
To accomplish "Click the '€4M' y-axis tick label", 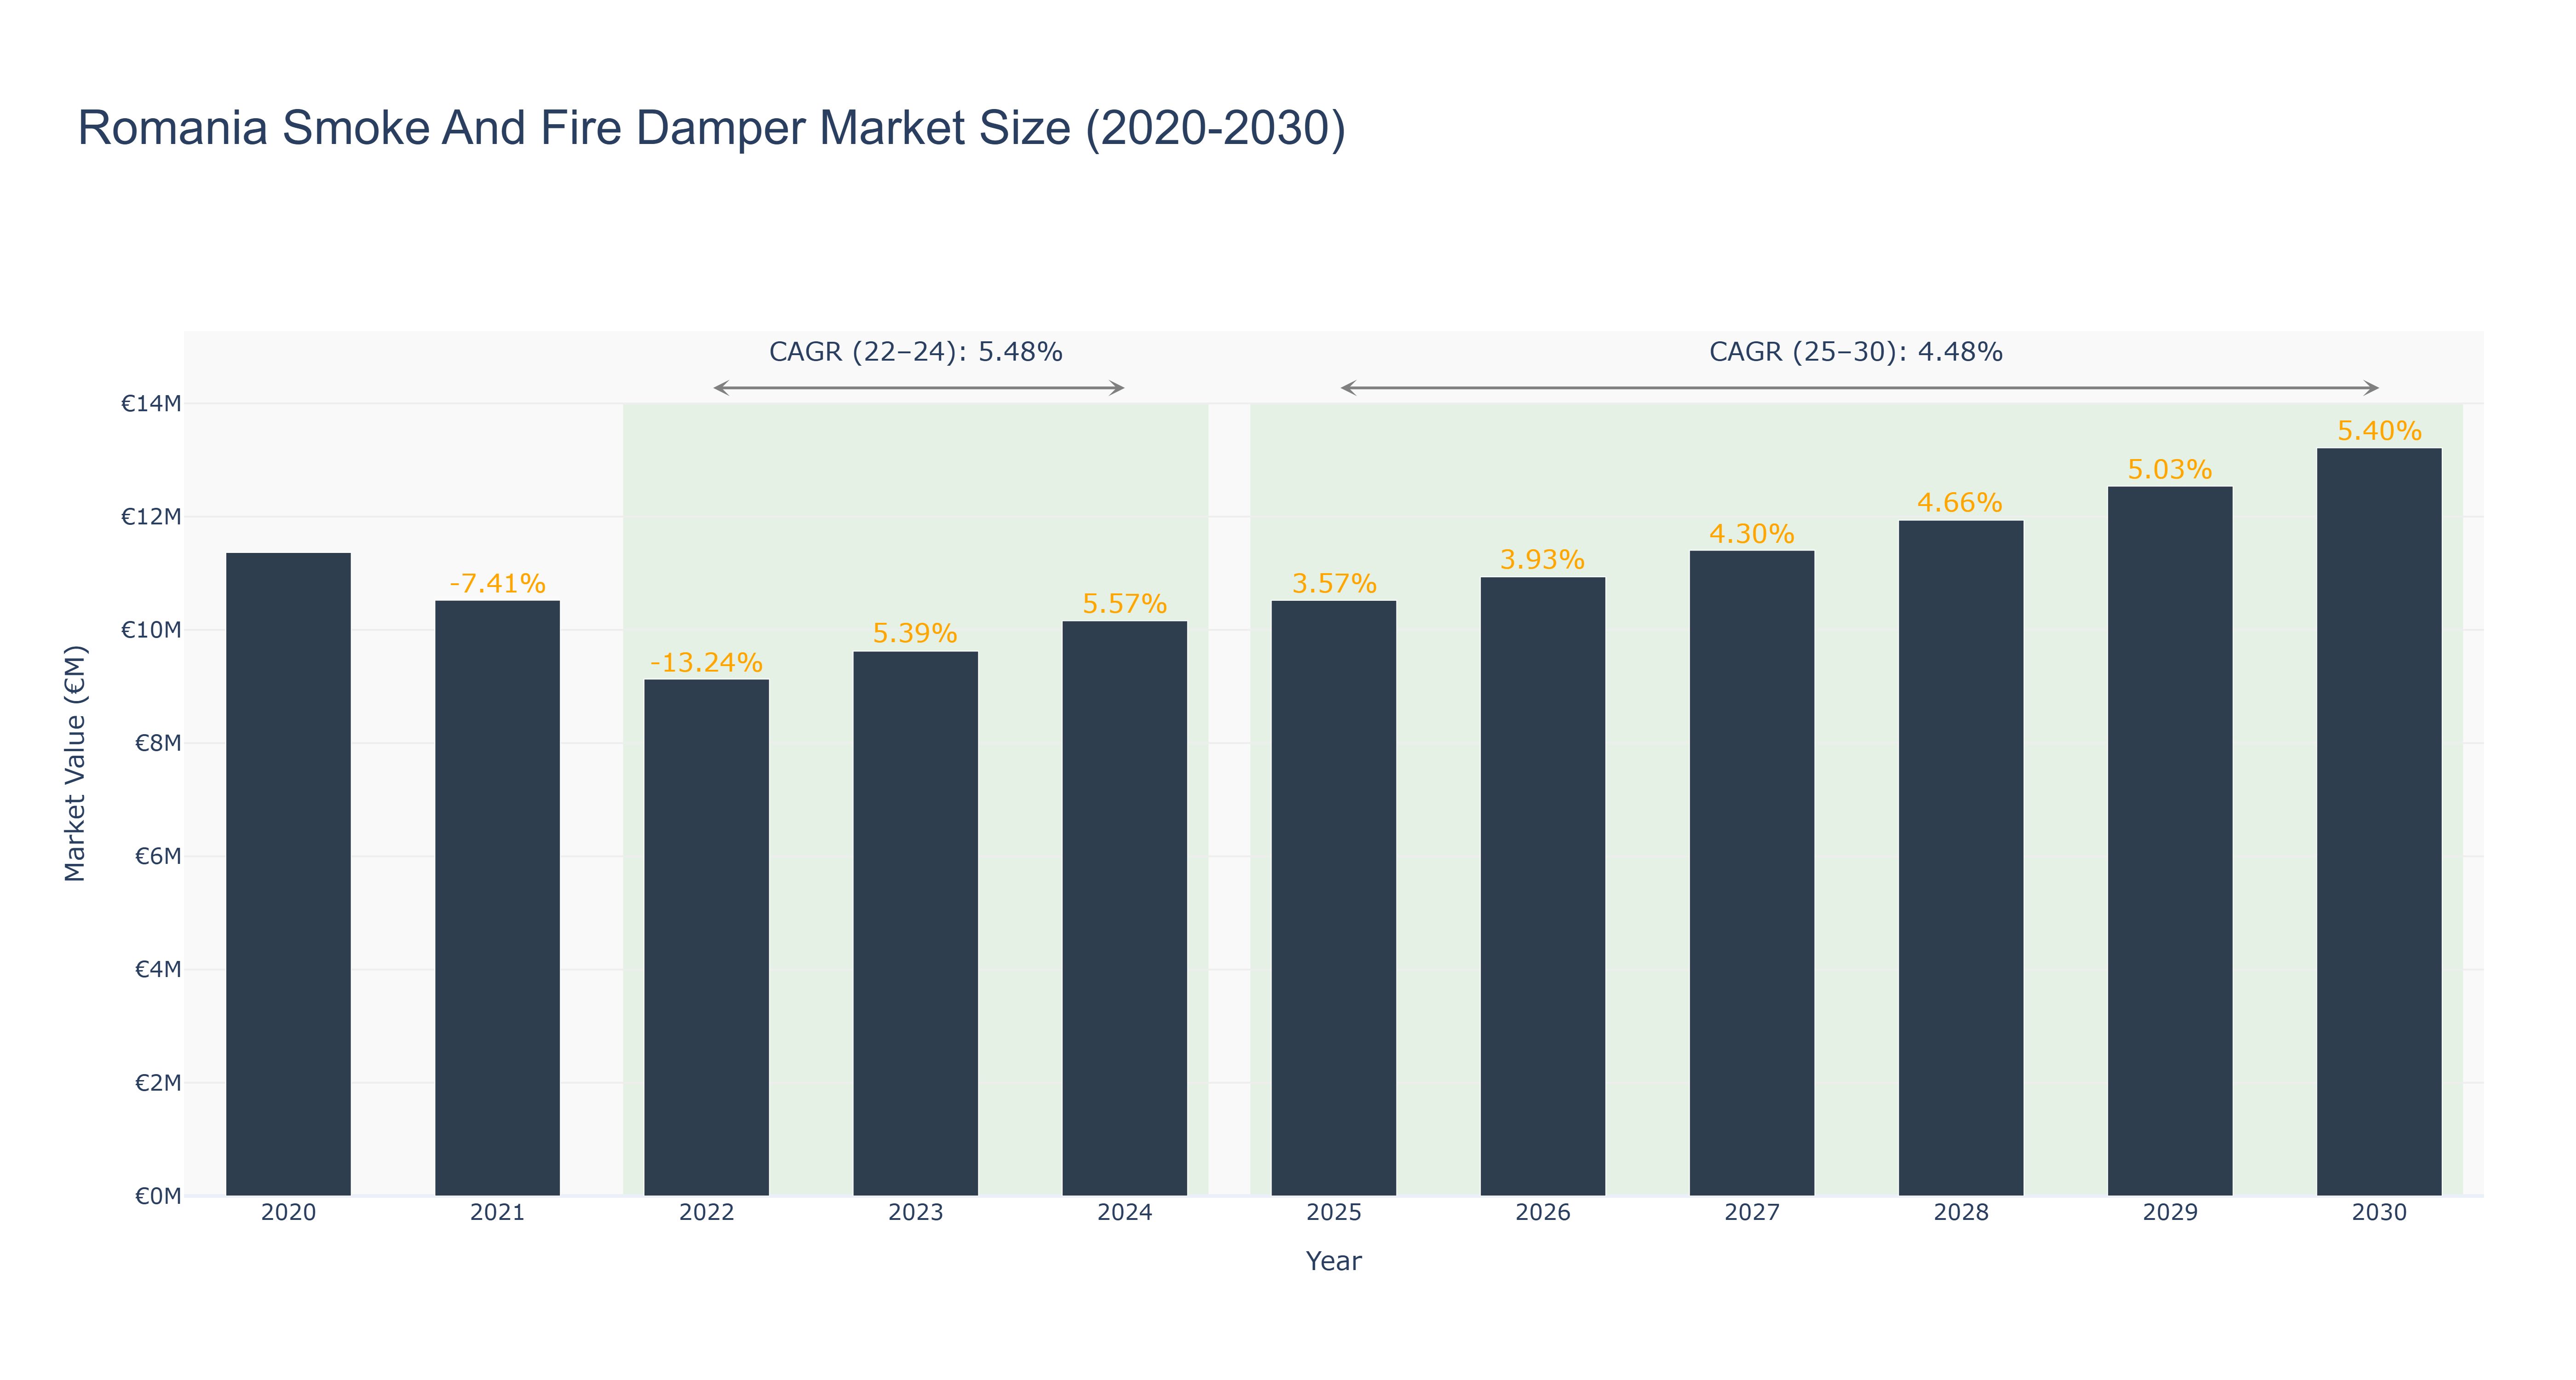I will pos(158,969).
